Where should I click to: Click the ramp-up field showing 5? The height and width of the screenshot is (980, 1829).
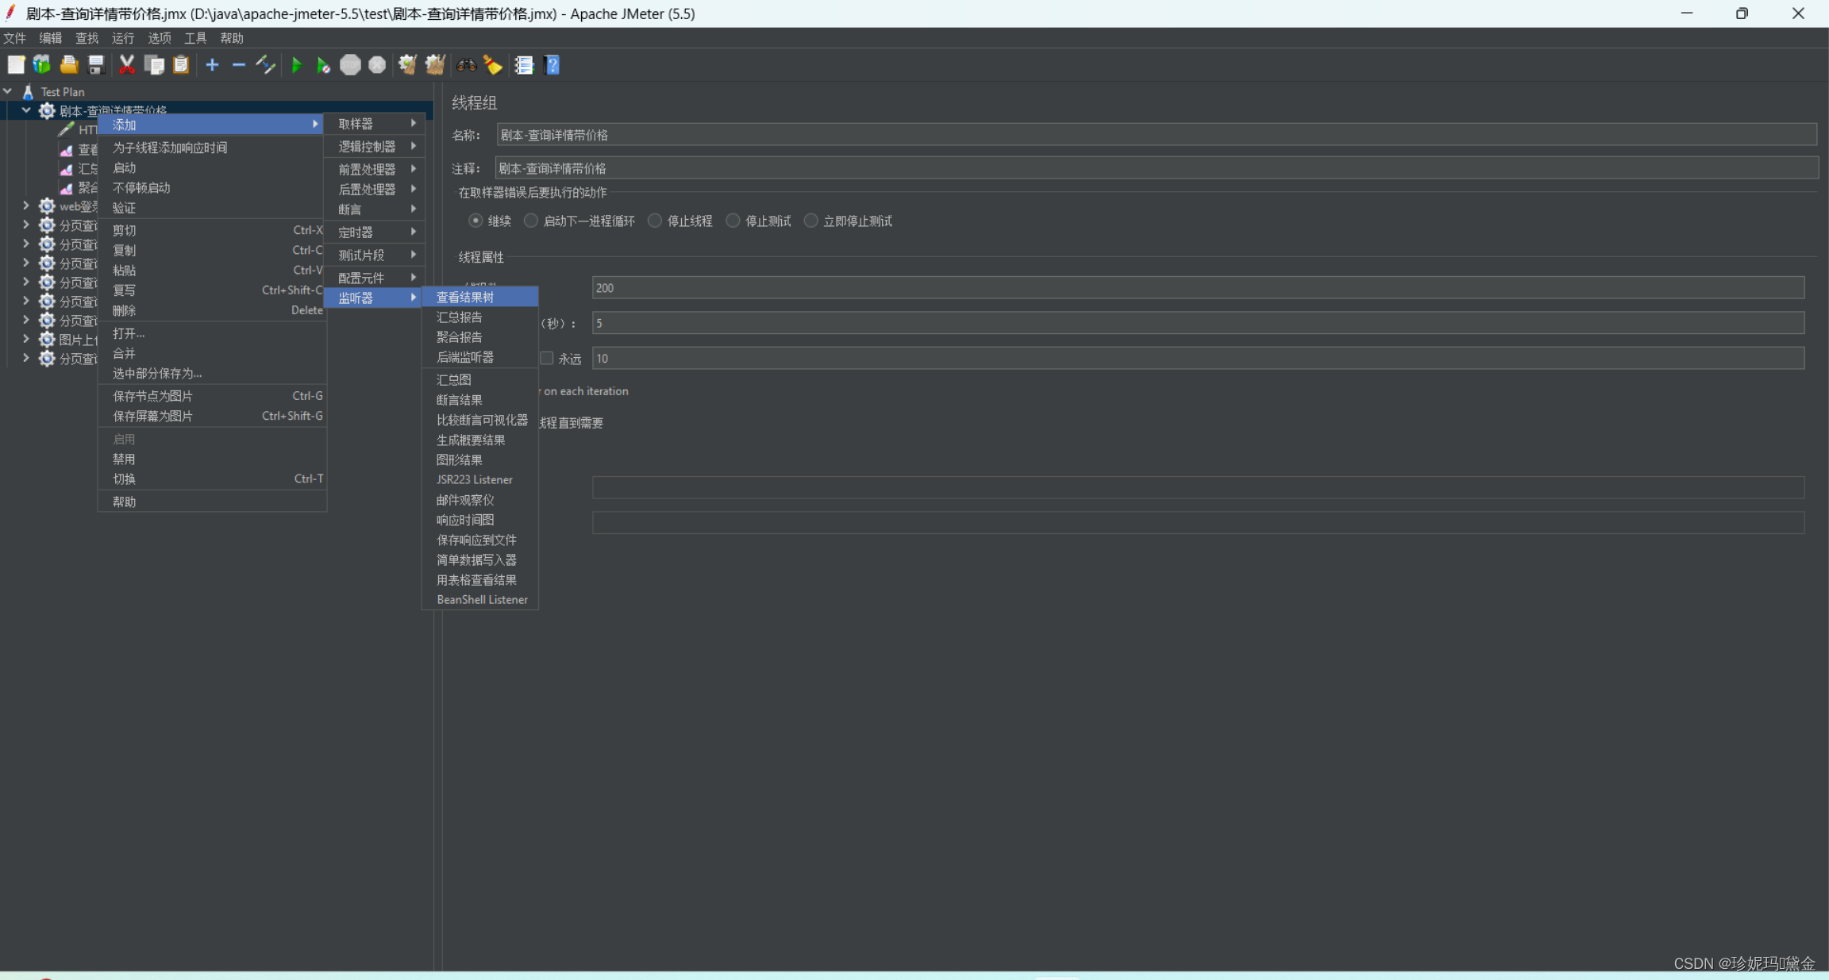(1198, 323)
